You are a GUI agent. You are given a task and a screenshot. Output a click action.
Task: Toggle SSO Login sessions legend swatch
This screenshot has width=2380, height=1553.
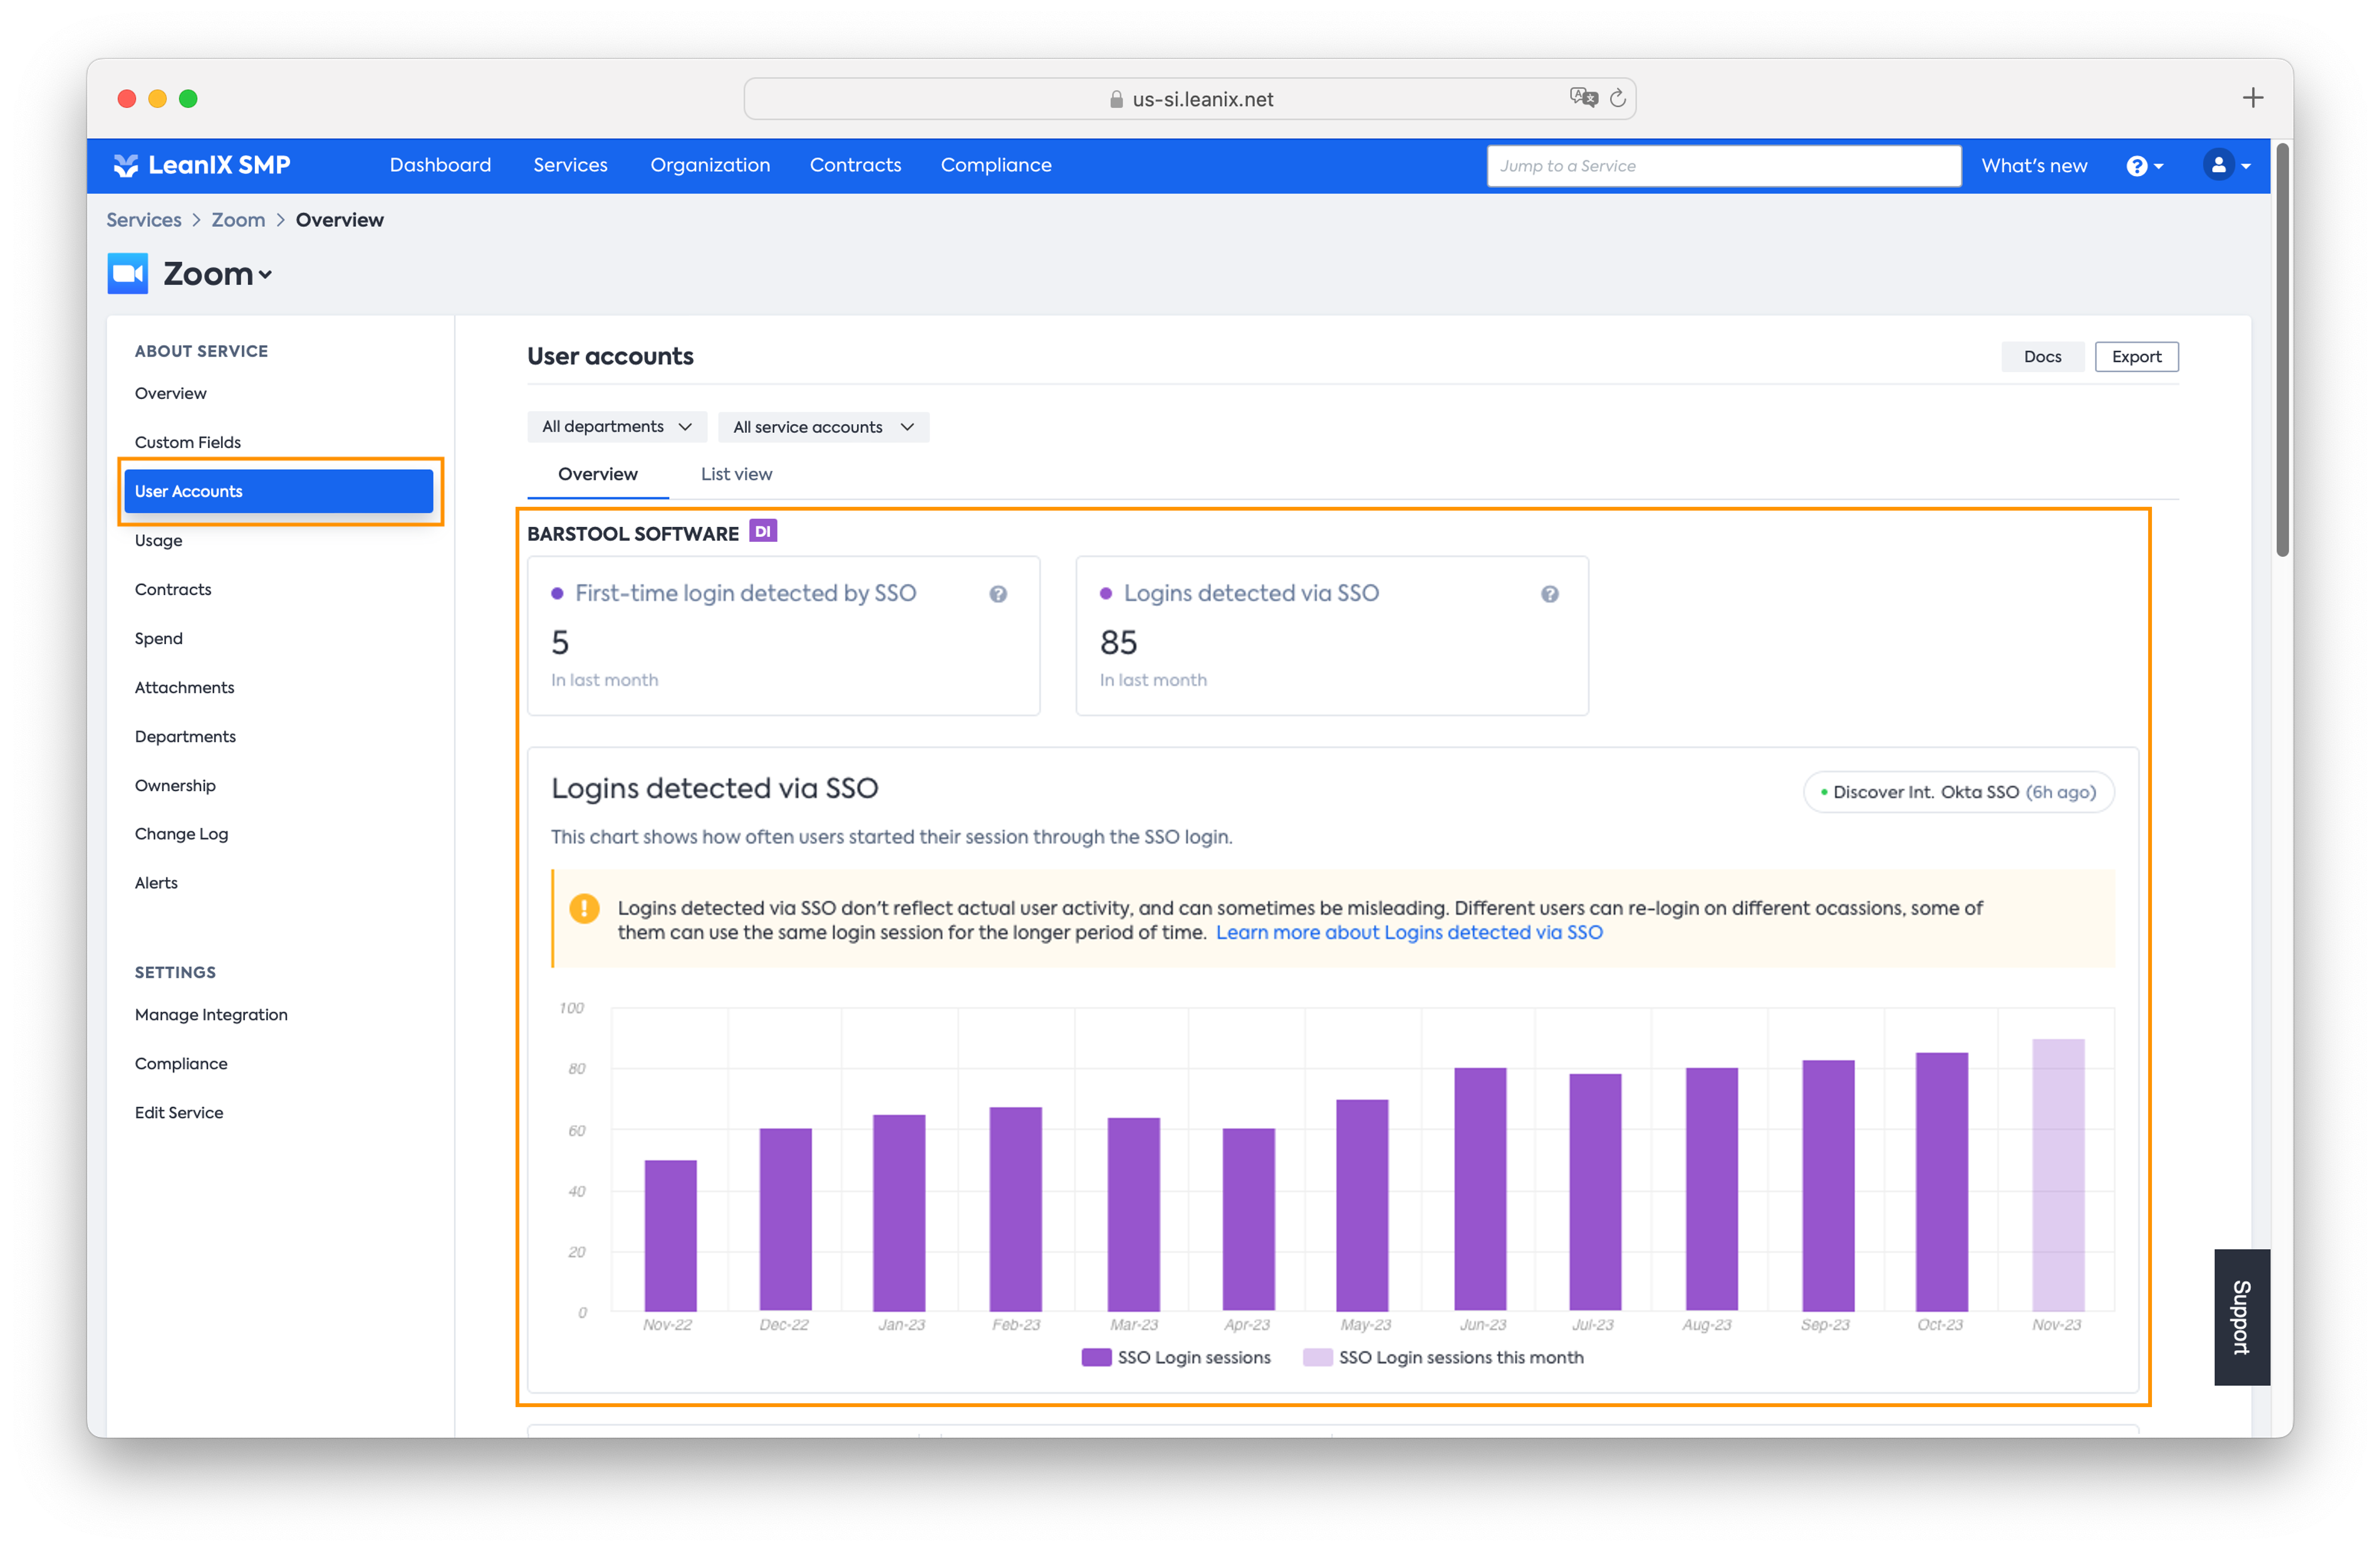pos(1096,1357)
